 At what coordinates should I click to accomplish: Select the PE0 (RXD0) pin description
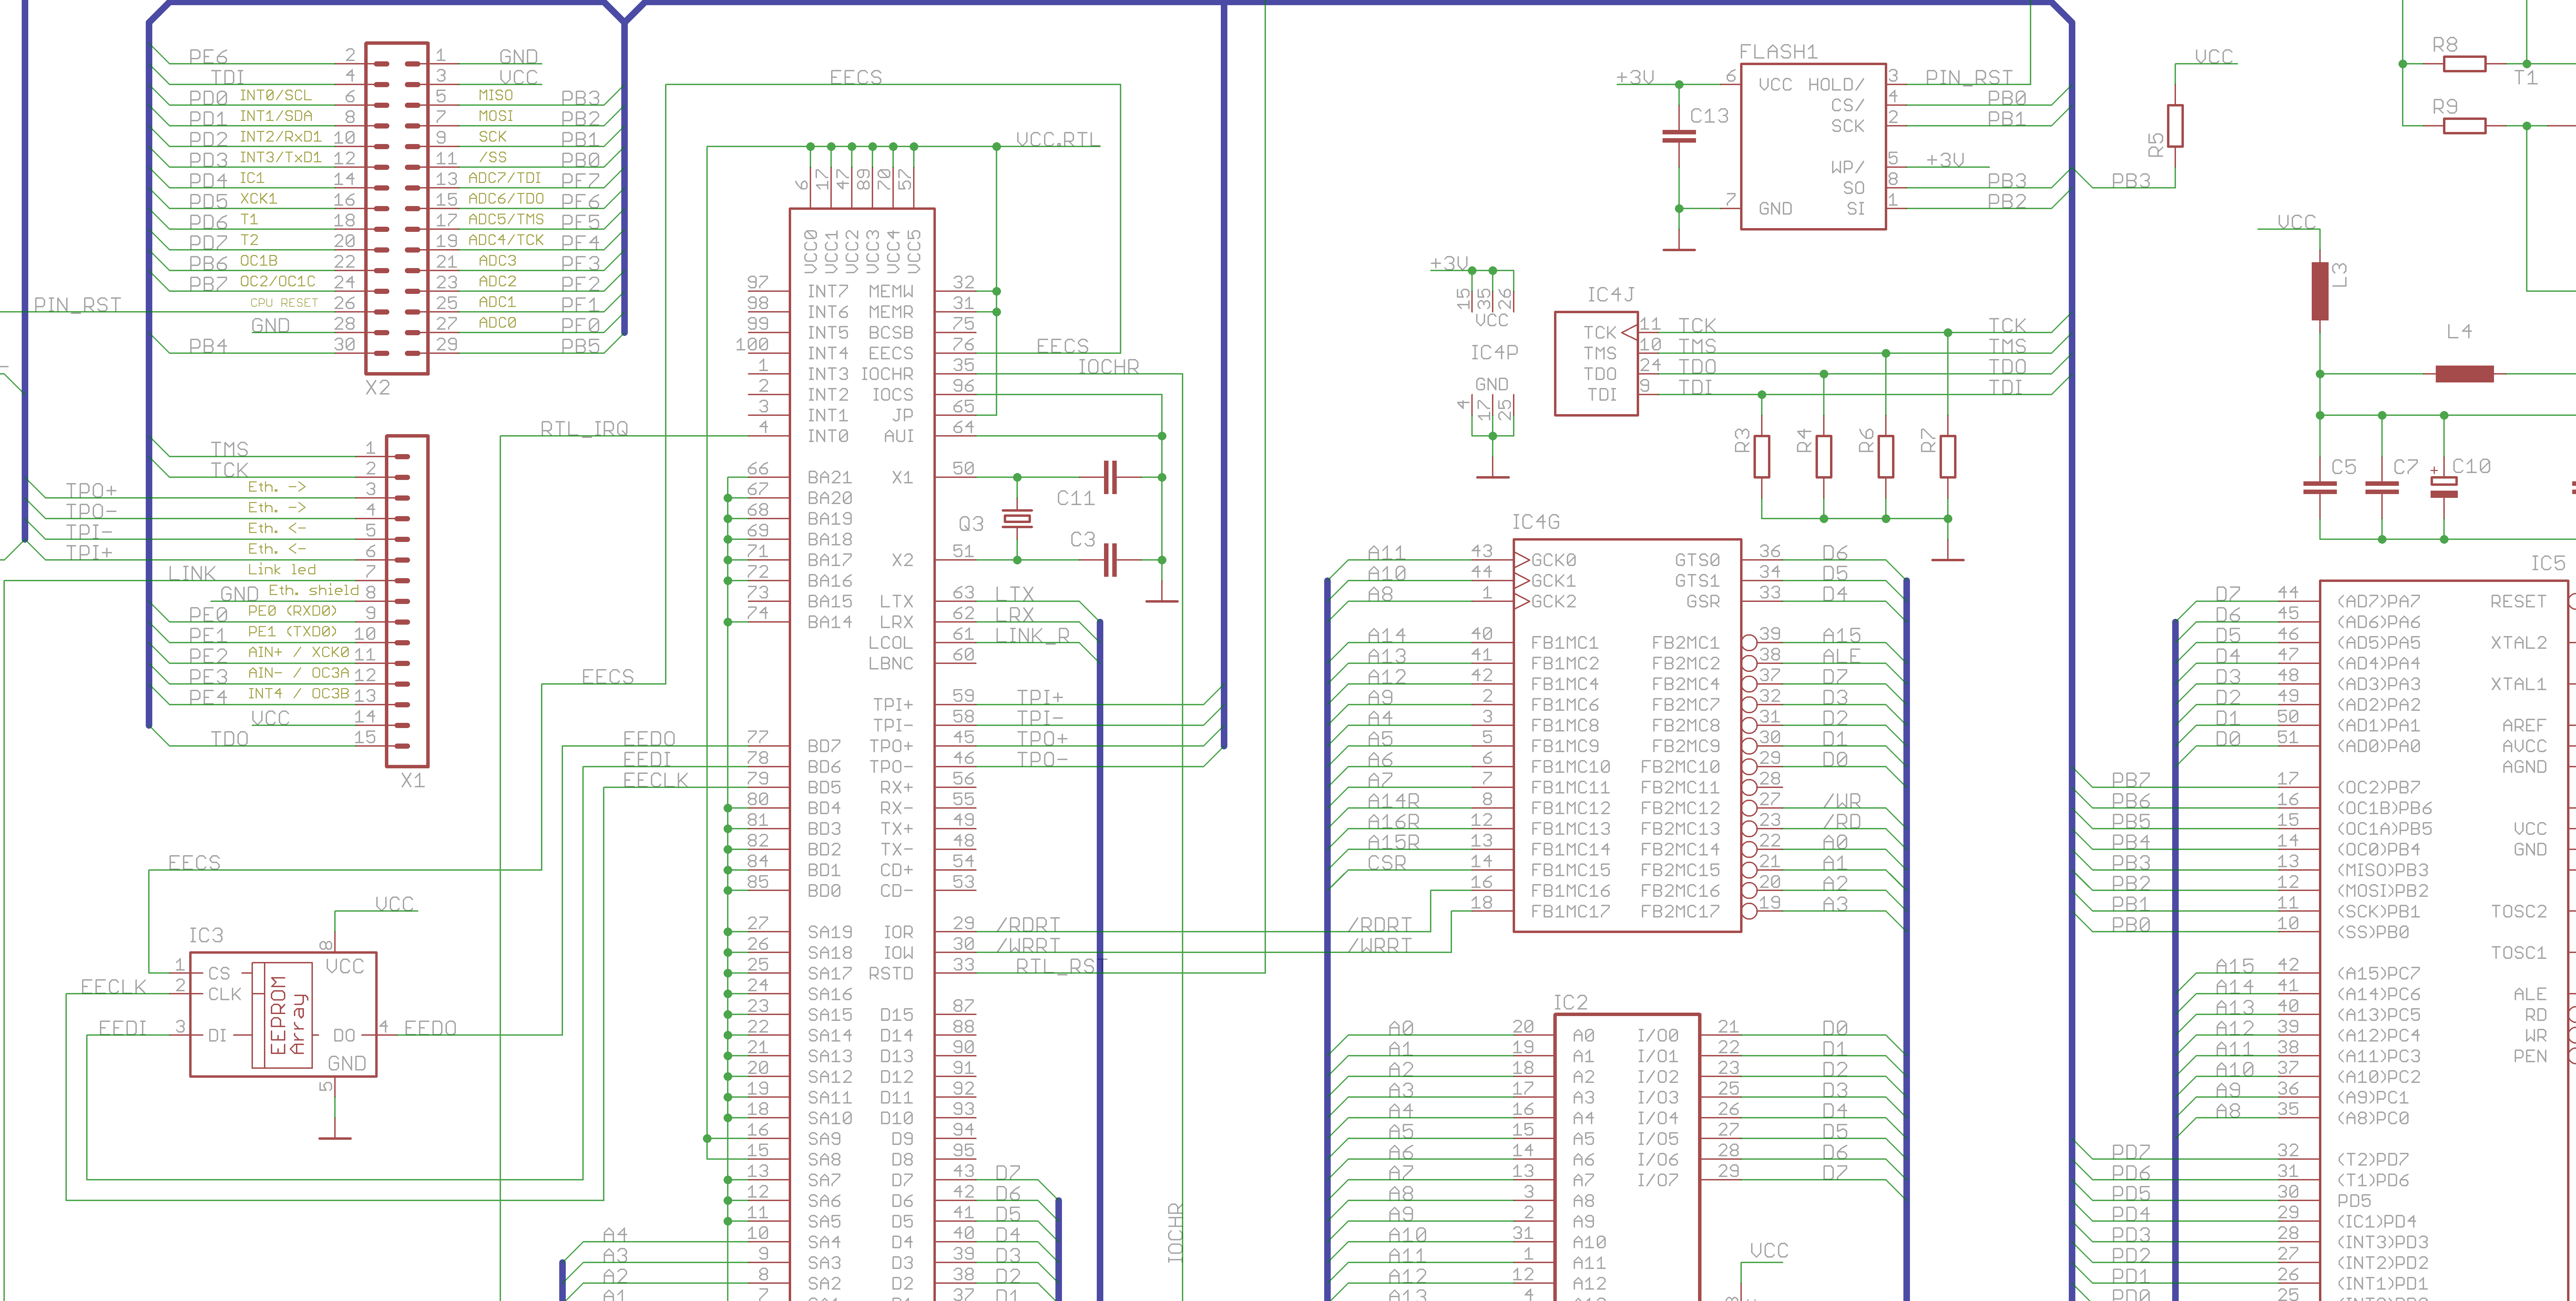[x=292, y=611]
